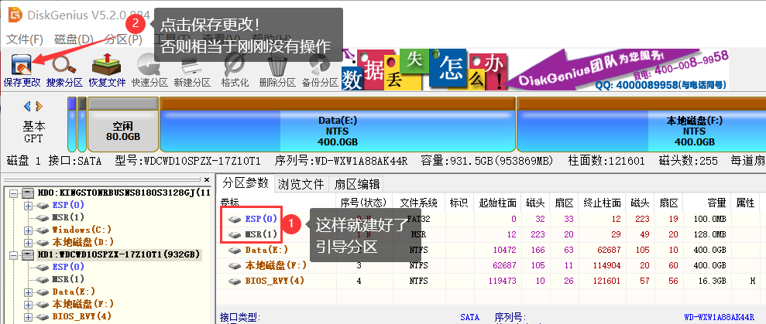Click drive icon beside BIOS_RVY(4) in partition table
Image resolution: width=766 pixels, height=324 pixels.
click(x=235, y=281)
